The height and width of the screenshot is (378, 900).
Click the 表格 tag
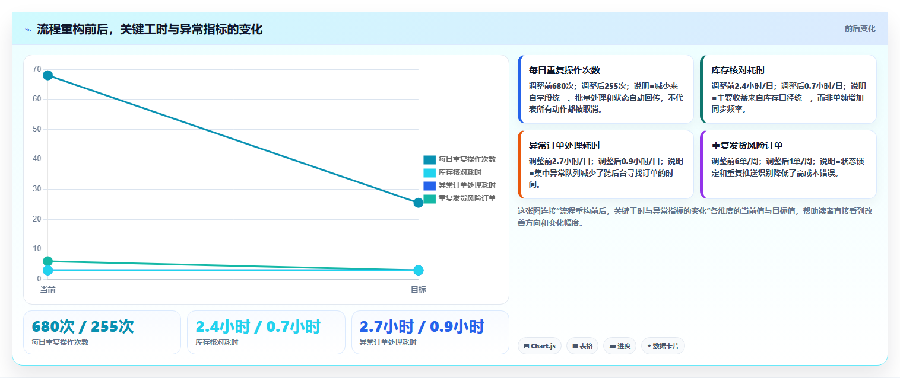(x=582, y=346)
